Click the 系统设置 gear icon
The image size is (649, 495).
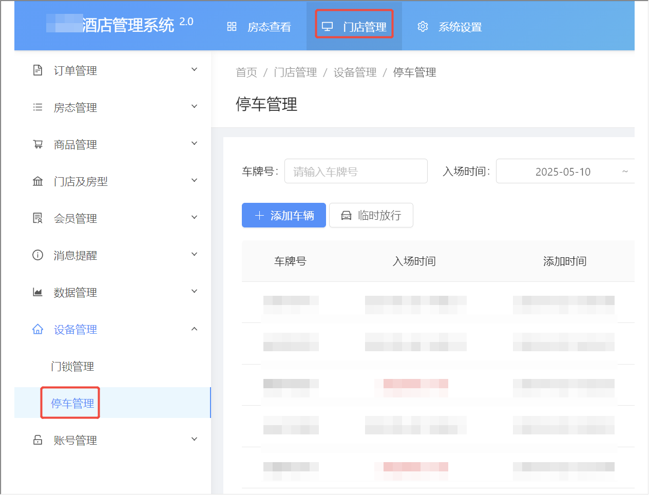click(423, 27)
